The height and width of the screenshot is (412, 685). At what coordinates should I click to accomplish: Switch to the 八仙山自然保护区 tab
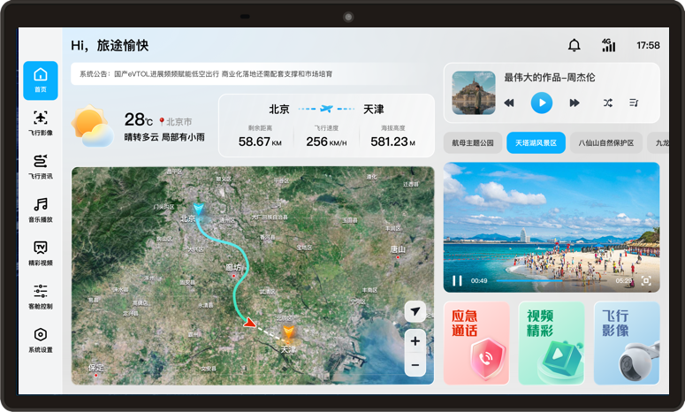coord(605,142)
